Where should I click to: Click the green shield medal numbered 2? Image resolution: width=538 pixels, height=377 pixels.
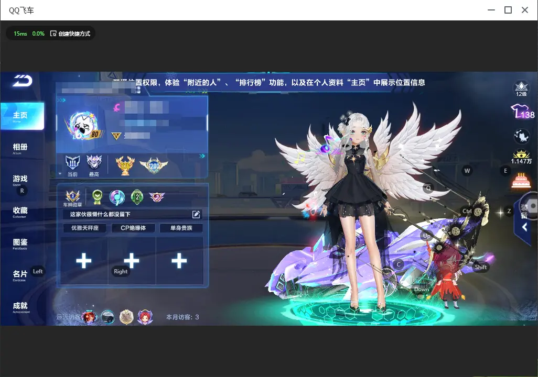tap(137, 197)
